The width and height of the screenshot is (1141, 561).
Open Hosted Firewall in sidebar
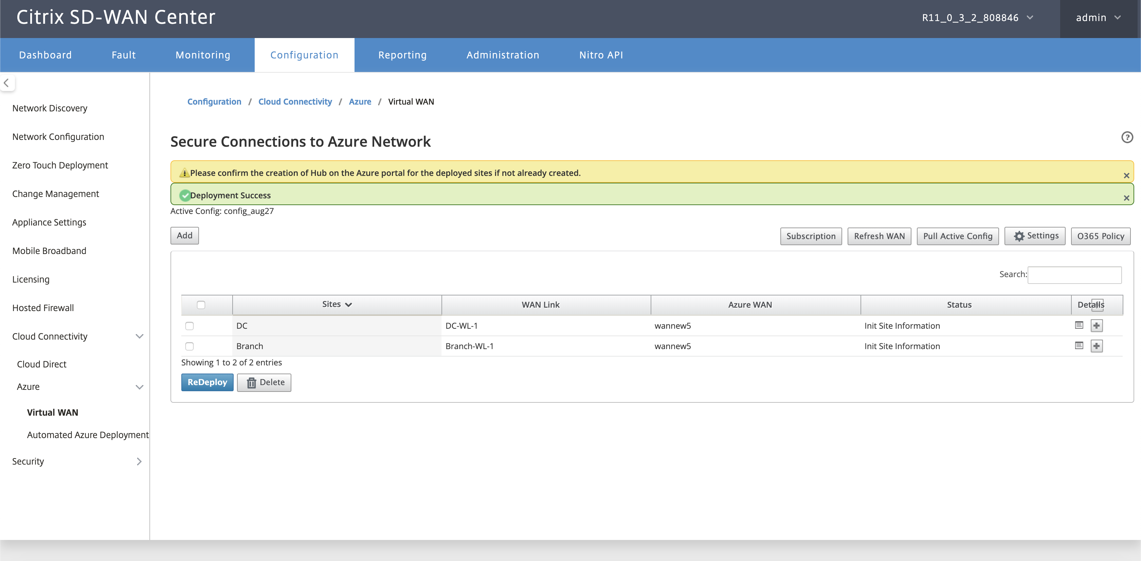pos(43,308)
